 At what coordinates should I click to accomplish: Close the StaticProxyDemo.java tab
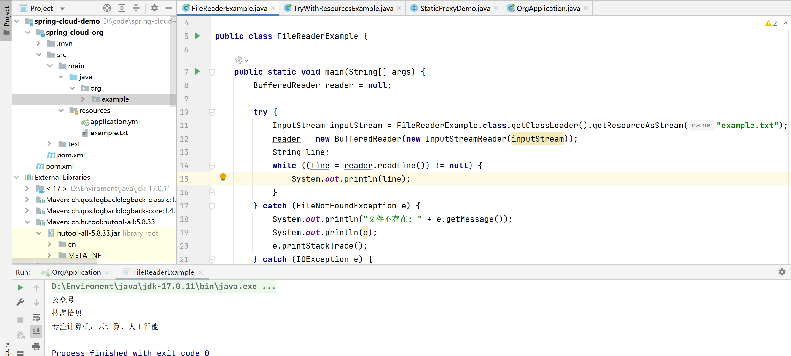point(496,8)
